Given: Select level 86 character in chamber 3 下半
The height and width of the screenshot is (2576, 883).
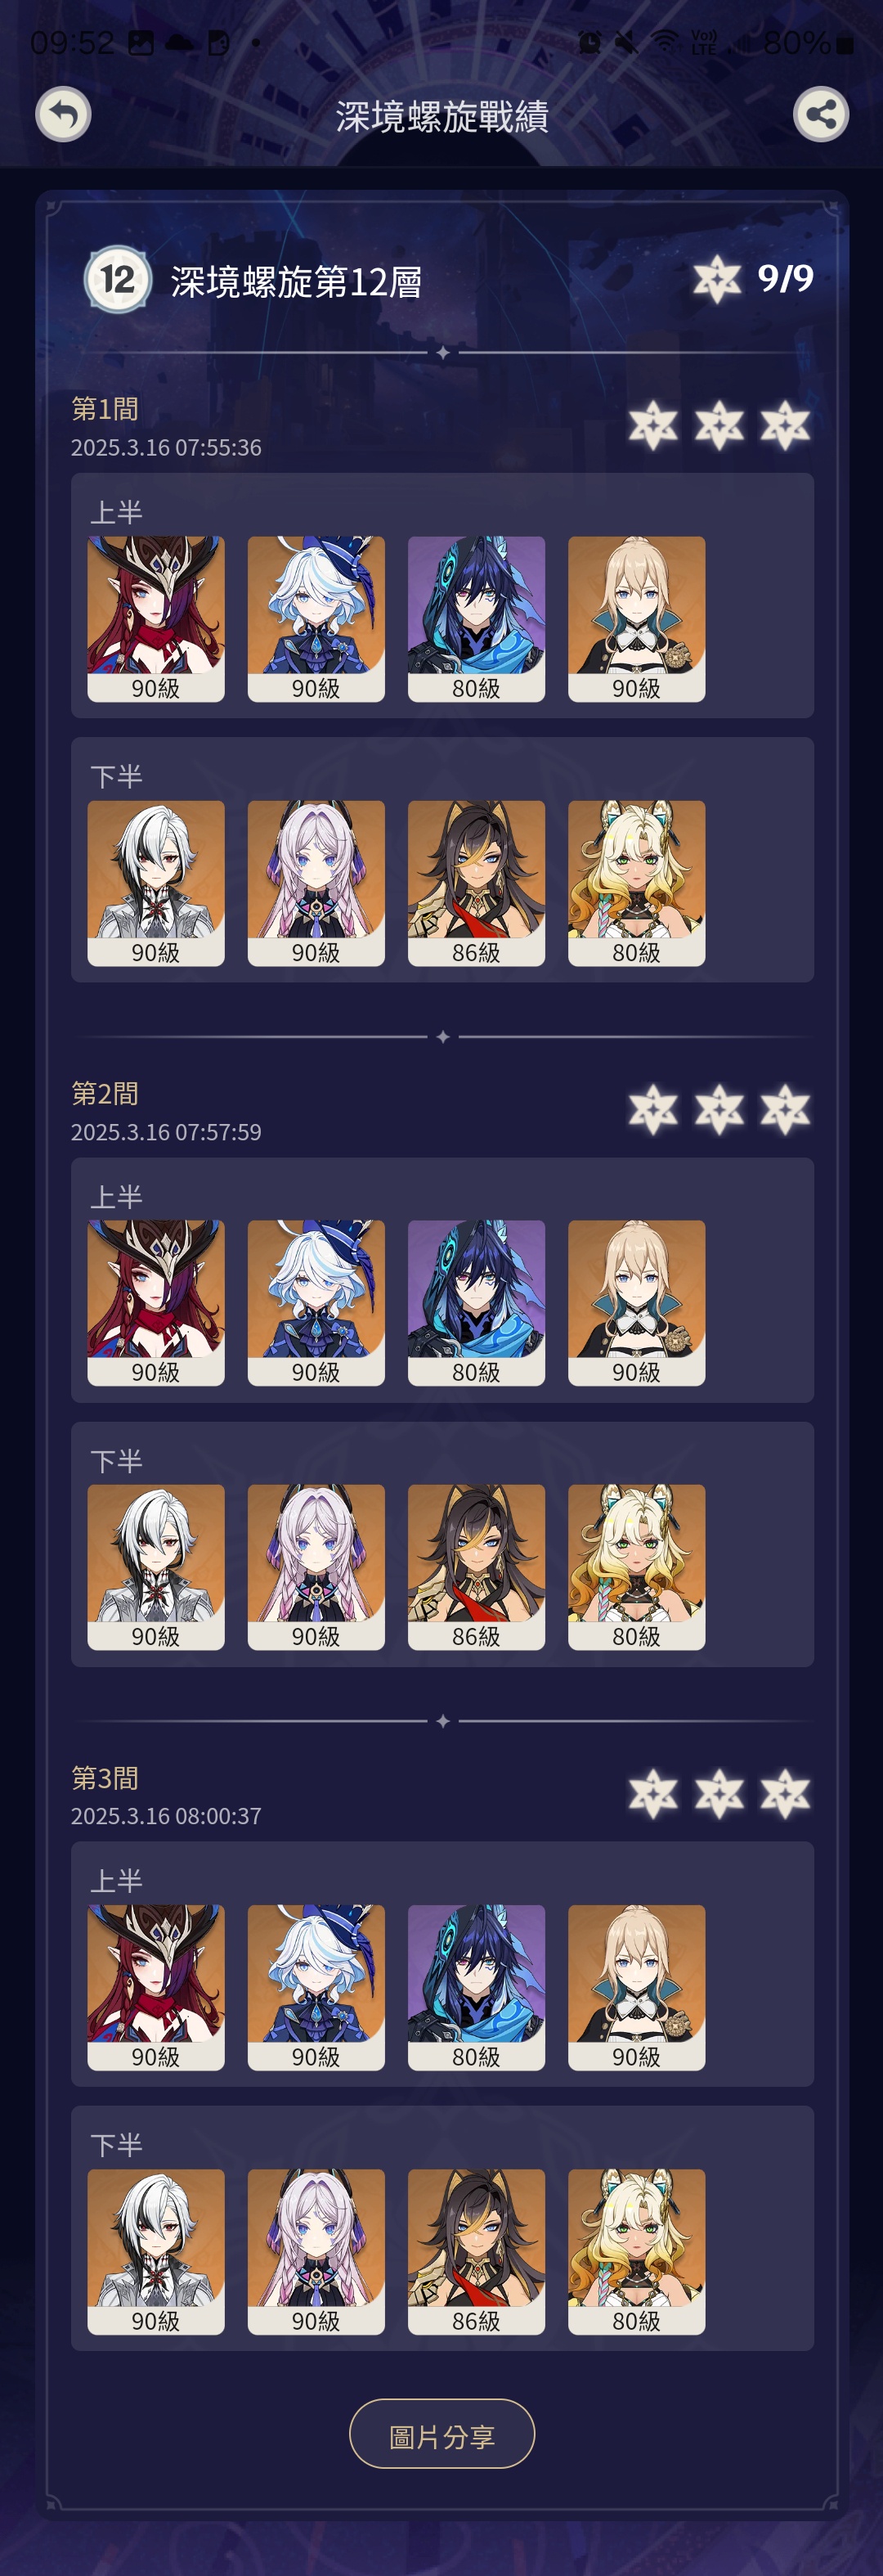Looking at the screenshot, I should point(476,2251).
